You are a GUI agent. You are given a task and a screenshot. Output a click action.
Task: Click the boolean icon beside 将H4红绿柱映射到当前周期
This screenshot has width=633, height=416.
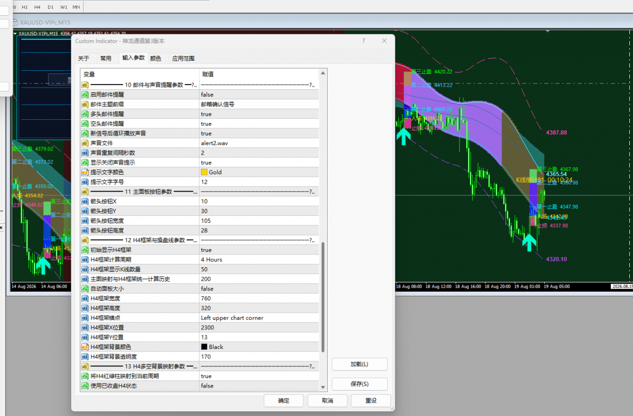[85, 376]
